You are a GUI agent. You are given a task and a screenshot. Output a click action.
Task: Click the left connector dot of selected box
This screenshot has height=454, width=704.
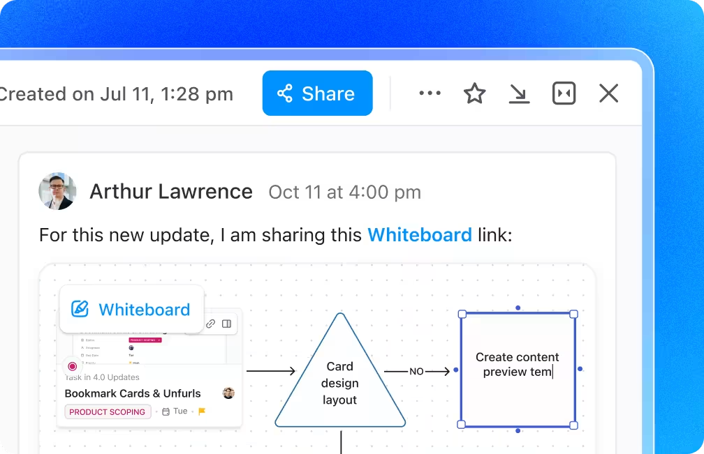click(455, 370)
